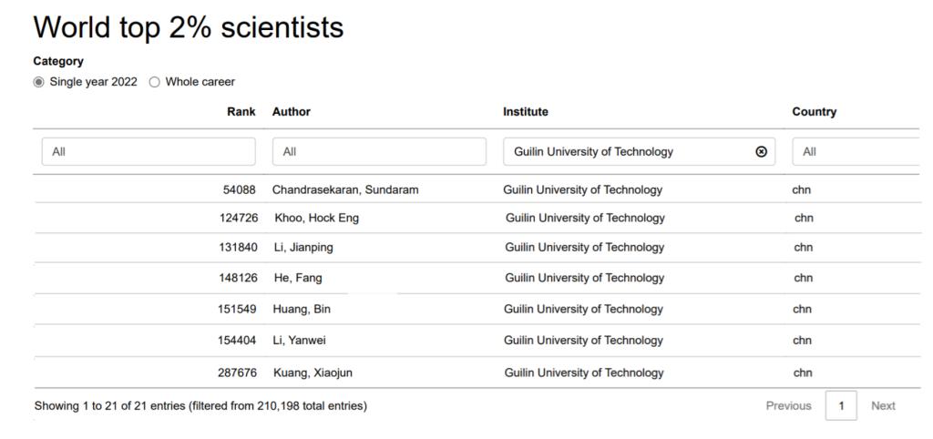Select the Khoo, Hock Eng row
933x439 pixels.
315,218
